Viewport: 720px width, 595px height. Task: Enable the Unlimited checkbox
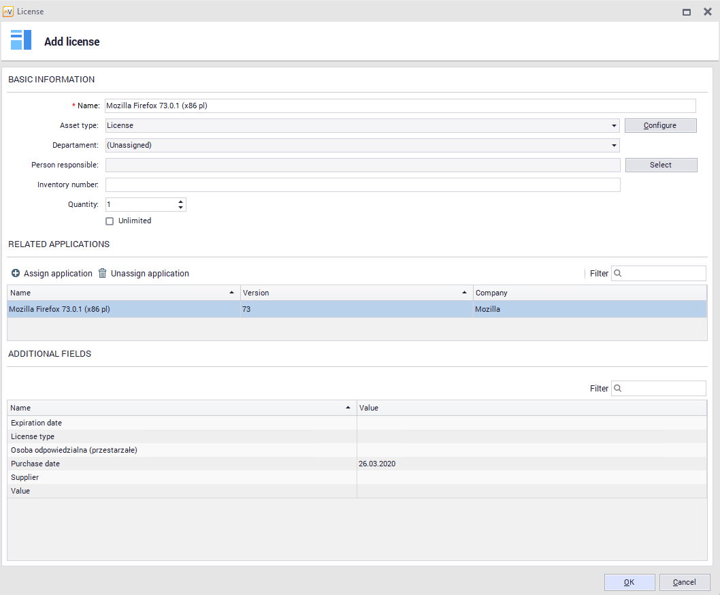110,221
